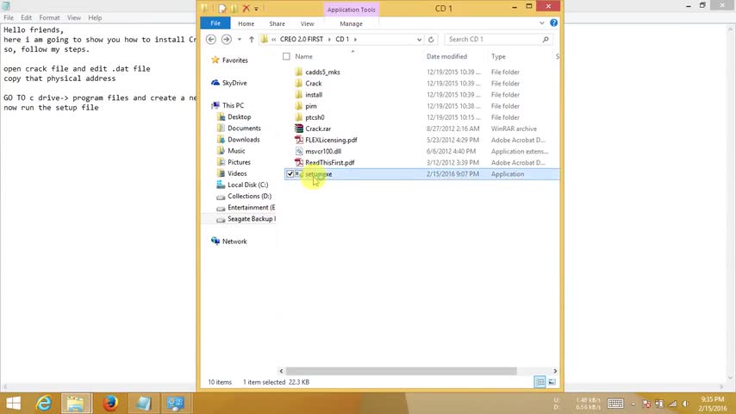Open Firefox from the taskbar
The width and height of the screenshot is (736, 414).
[110, 403]
